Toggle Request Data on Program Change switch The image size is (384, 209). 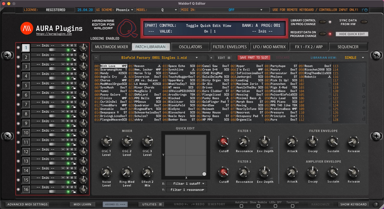[x=323, y=34]
